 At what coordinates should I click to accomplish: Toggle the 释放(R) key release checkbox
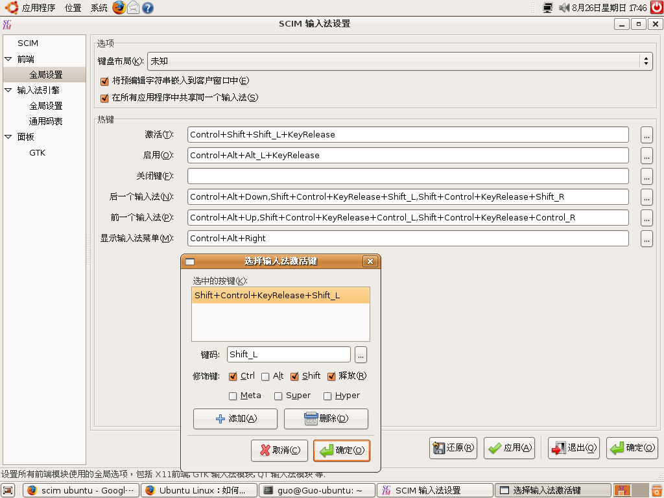coord(331,377)
